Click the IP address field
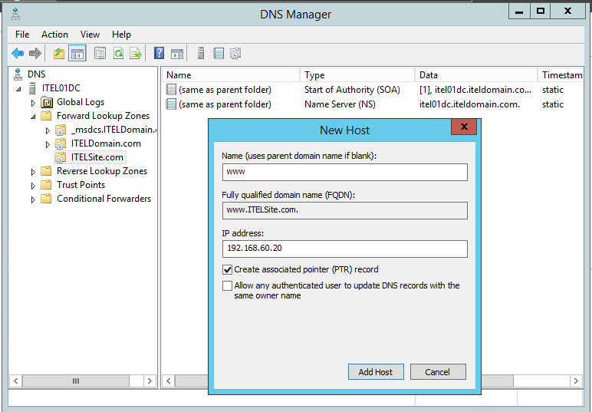The width and height of the screenshot is (592, 412). click(345, 249)
